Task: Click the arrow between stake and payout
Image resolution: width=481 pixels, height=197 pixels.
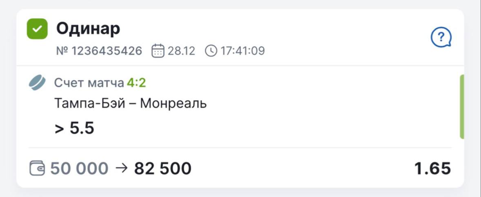Action: tap(122, 168)
